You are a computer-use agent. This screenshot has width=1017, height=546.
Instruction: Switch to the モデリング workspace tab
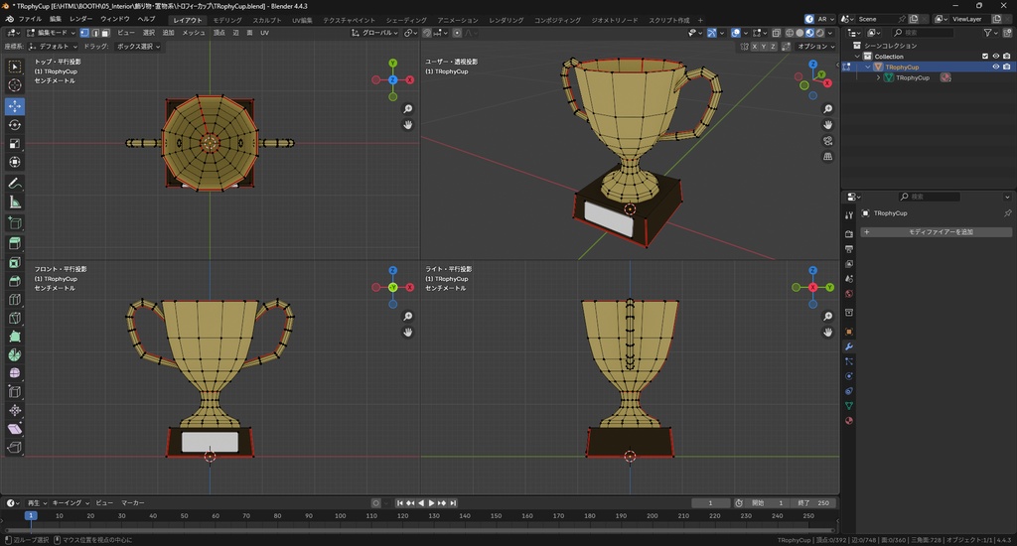click(227, 20)
